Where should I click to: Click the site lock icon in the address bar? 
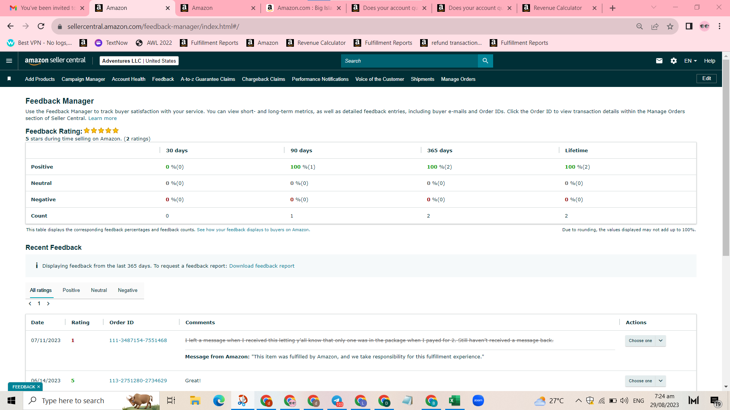point(59,27)
